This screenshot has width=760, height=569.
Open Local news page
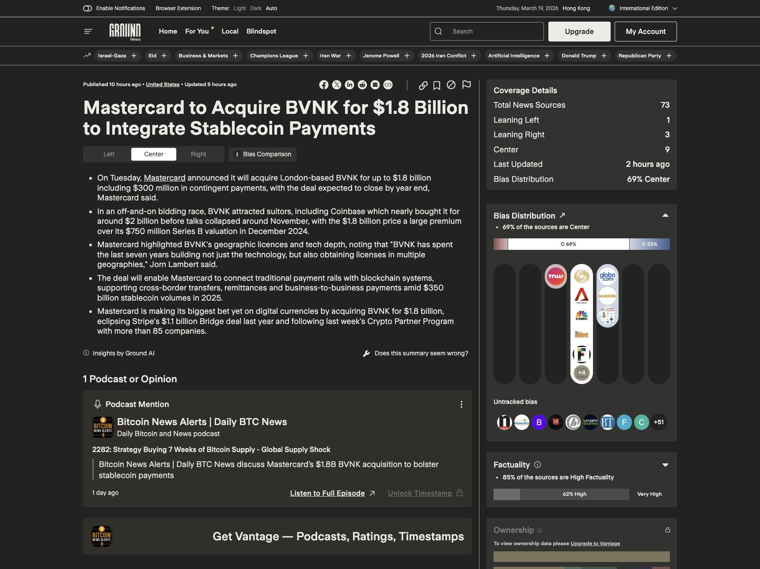click(x=230, y=31)
